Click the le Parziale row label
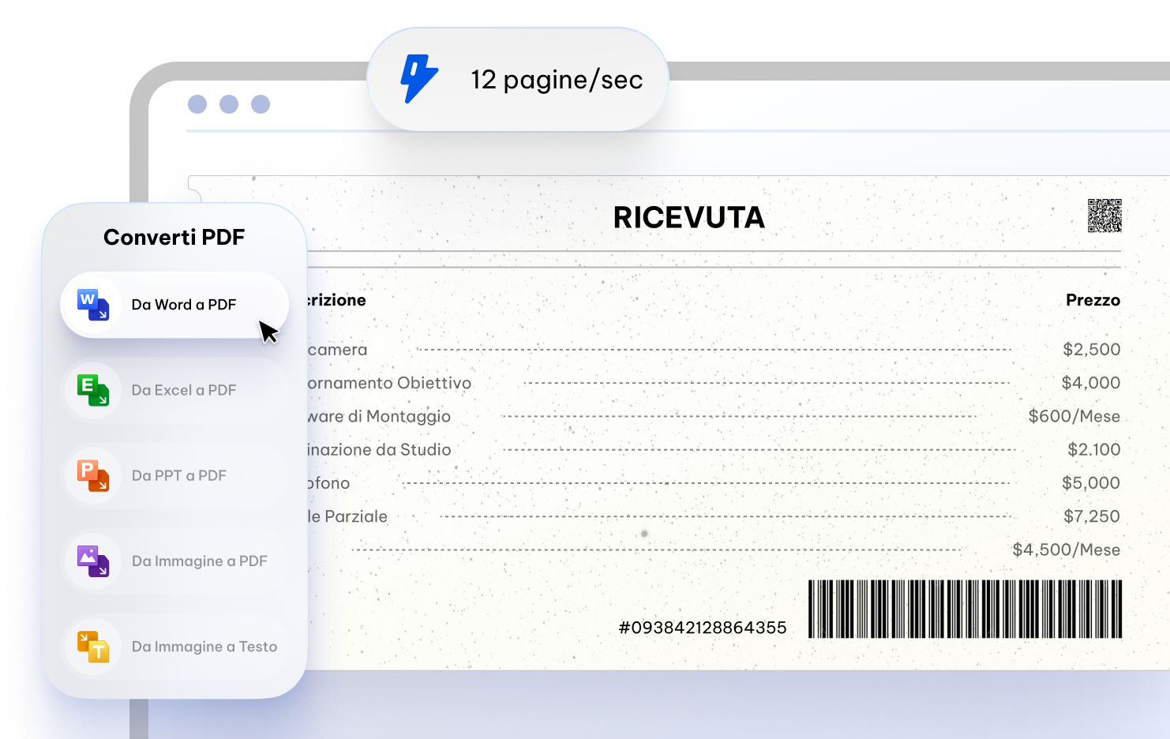 347,516
